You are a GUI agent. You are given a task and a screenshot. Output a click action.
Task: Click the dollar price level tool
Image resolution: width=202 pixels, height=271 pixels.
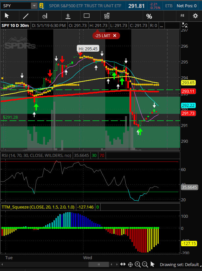(x=68, y=16)
